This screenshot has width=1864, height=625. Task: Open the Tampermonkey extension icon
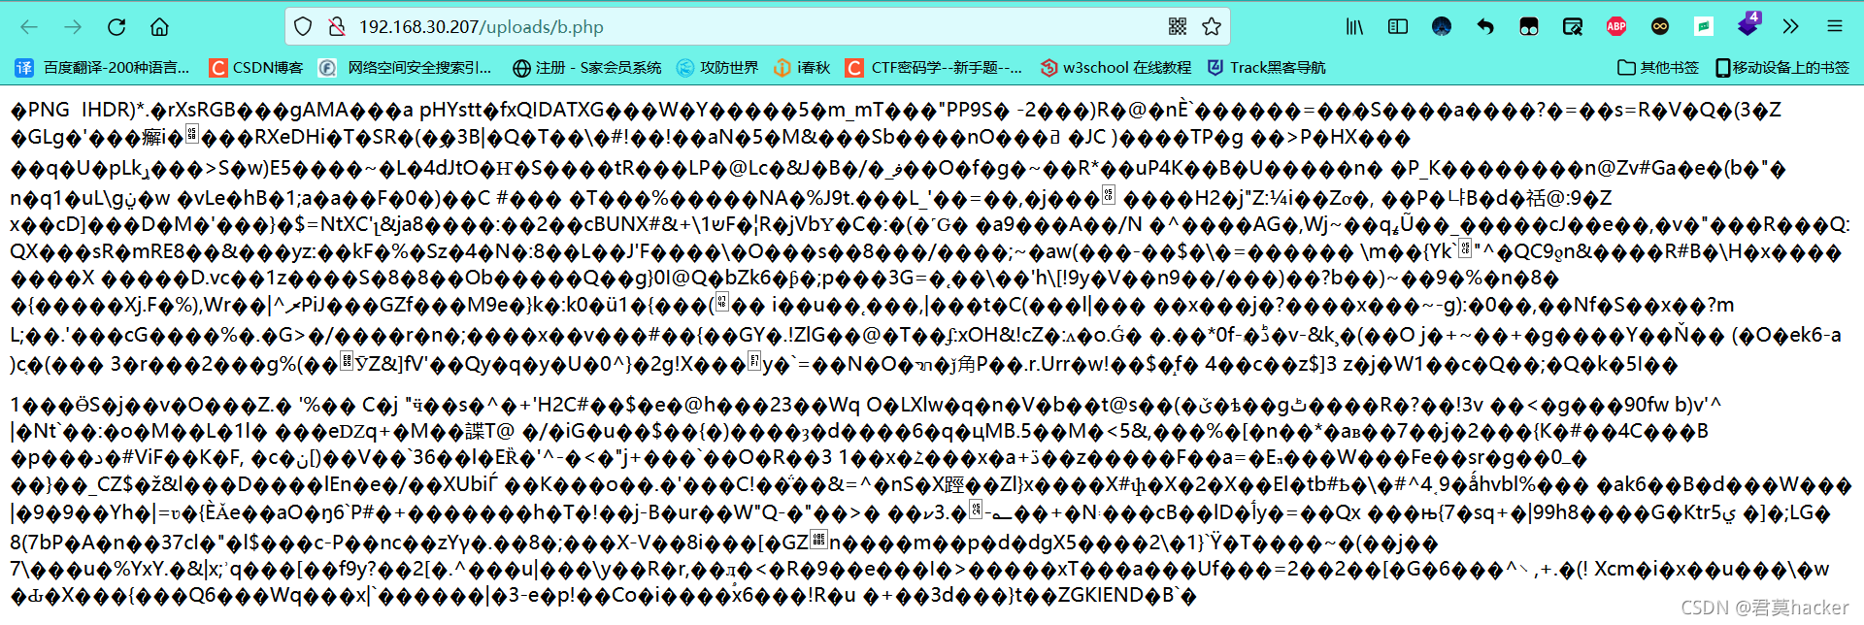pyautogui.click(x=1529, y=26)
